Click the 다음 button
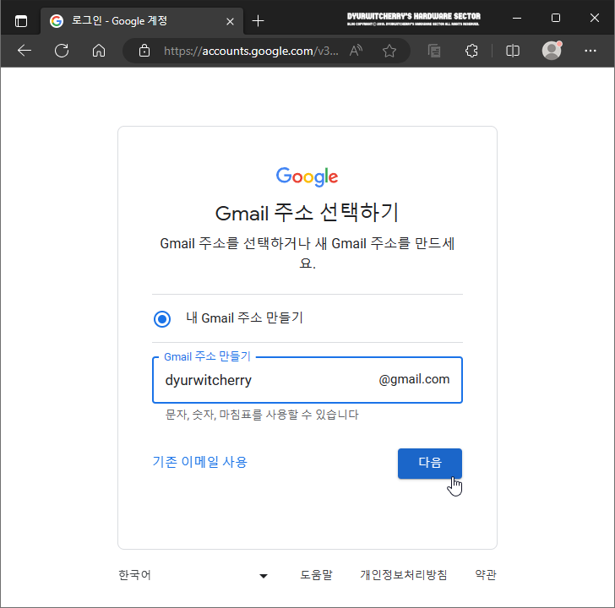The height and width of the screenshot is (608, 615). 430,464
